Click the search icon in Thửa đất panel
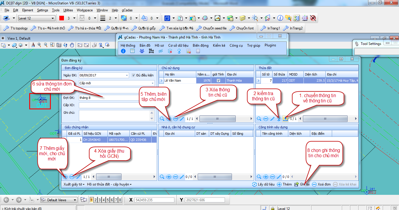The width and height of the screenshot is (399, 210). (259, 119)
